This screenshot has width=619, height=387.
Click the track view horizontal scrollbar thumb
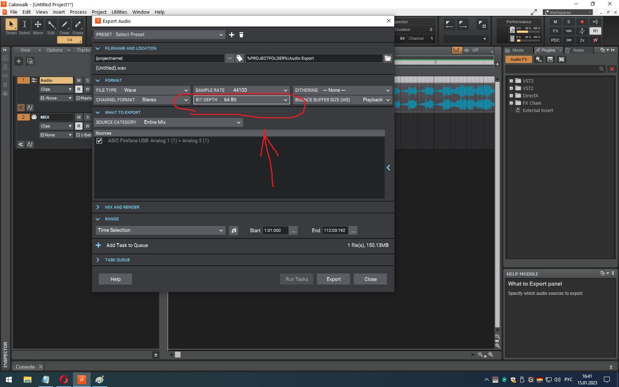point(178,355)
